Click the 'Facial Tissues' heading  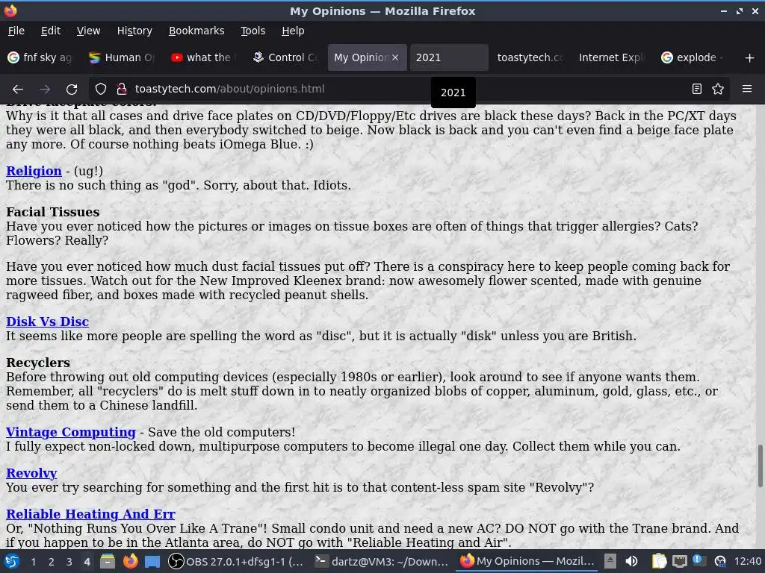[x=53, y=212]
